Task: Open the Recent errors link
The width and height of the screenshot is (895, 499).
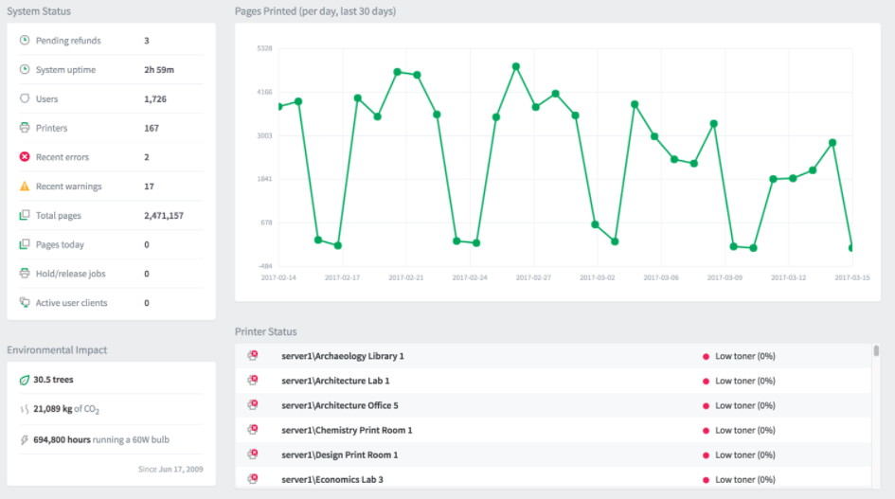Action: [63, 157]
